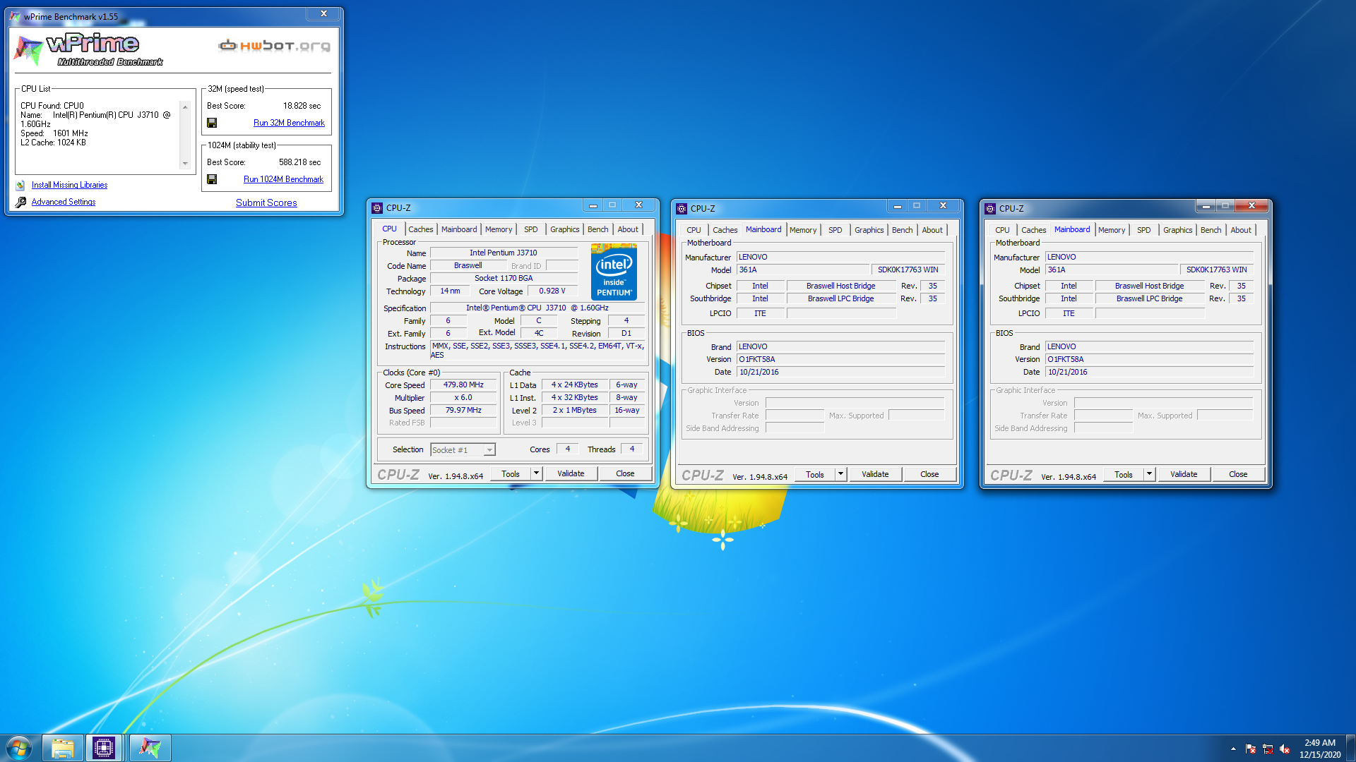Click the first CPU-Z window title icon
The width and height of the screenshot is (1356, 762).
(x=377, y=208)
